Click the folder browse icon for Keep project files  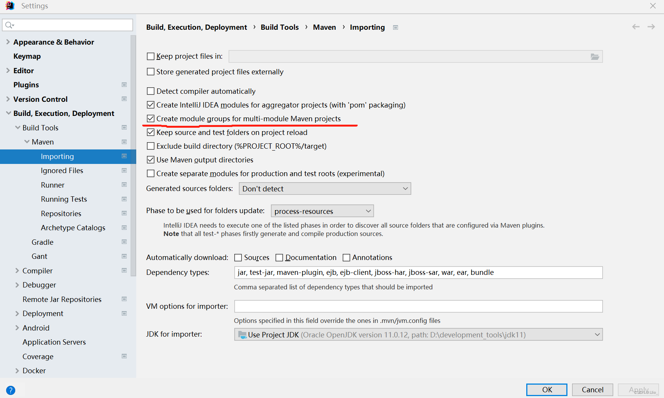(595, 56)
